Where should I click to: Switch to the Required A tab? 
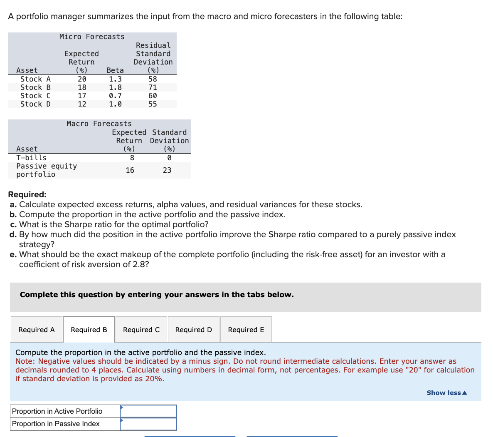[37, 329]
